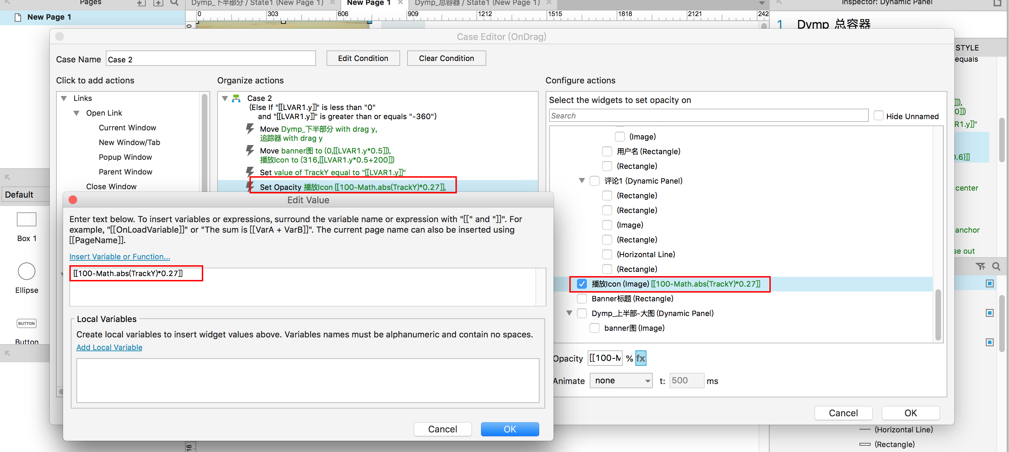This screenshot has width=1009, height=452.
Task: Toggle the Hide Unnamed checkbox
Action: [879, 116]
